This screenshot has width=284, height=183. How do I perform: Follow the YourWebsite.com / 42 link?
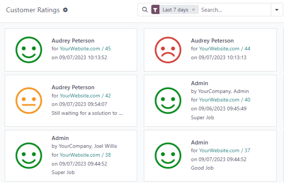pos(85,96)
